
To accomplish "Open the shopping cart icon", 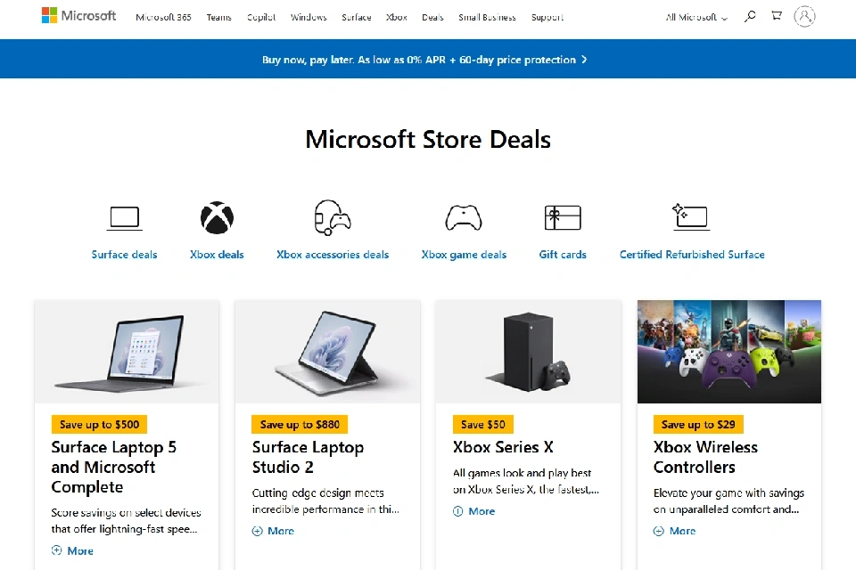I will (x=776, y=16).
